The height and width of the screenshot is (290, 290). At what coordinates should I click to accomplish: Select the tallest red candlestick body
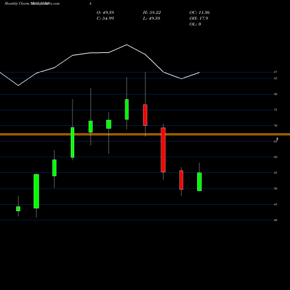point(163,150)
